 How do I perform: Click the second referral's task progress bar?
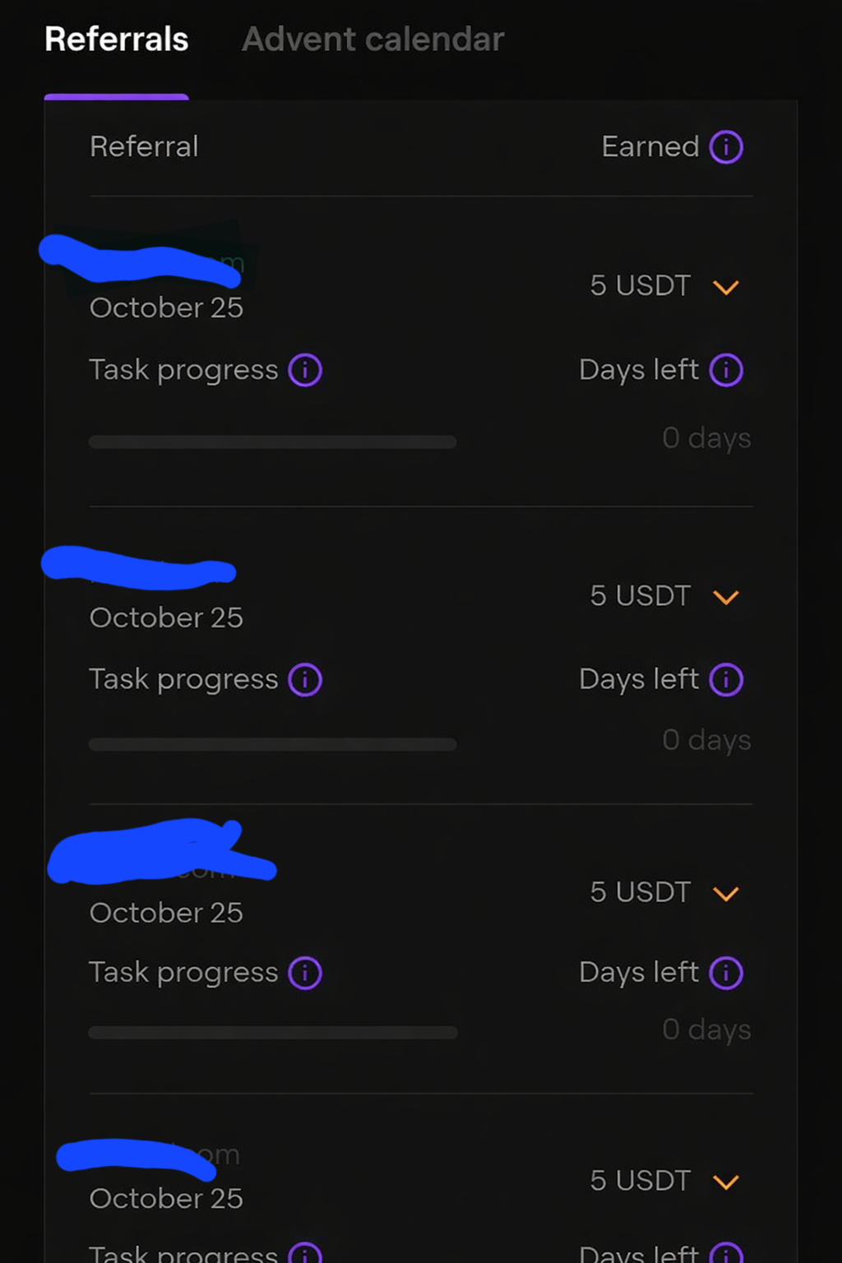click(272, 744)
